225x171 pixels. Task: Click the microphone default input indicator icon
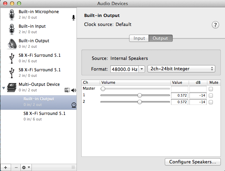[x=73, y=18]
